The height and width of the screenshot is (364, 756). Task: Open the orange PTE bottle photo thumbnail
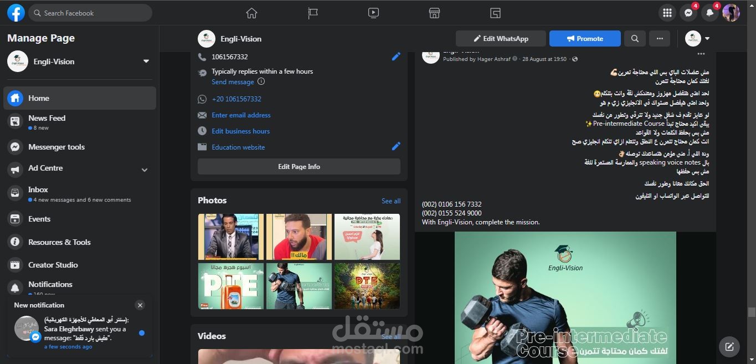click(231, 286)
